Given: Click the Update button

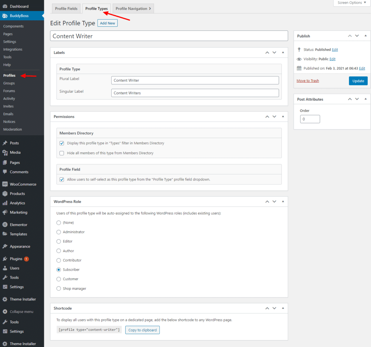Looking at the screenshot, I should click(x=358, y=81).
